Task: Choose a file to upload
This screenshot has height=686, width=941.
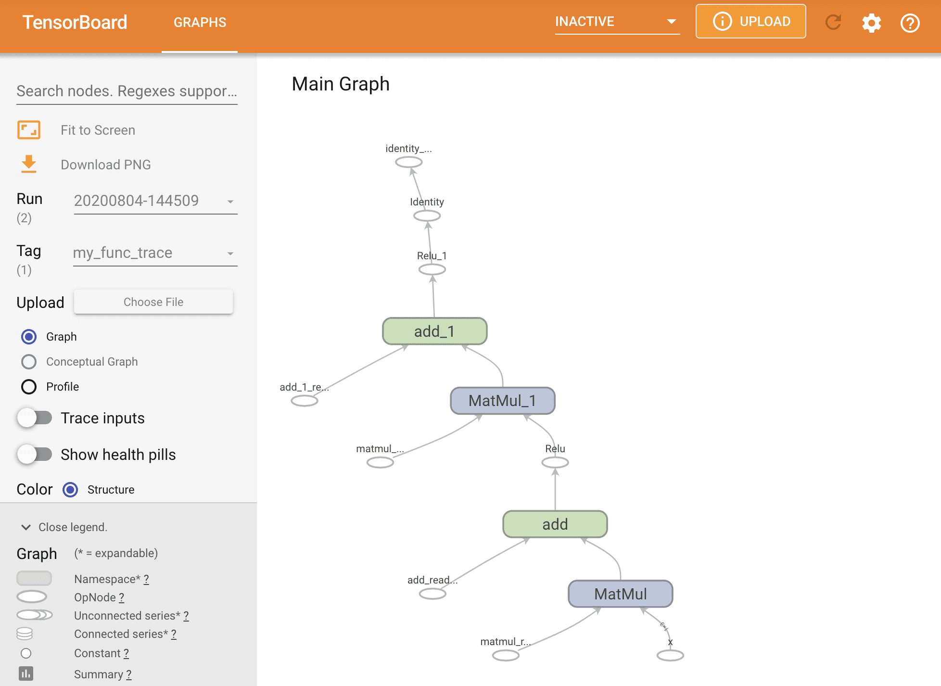Action: [x=153, y=300]
